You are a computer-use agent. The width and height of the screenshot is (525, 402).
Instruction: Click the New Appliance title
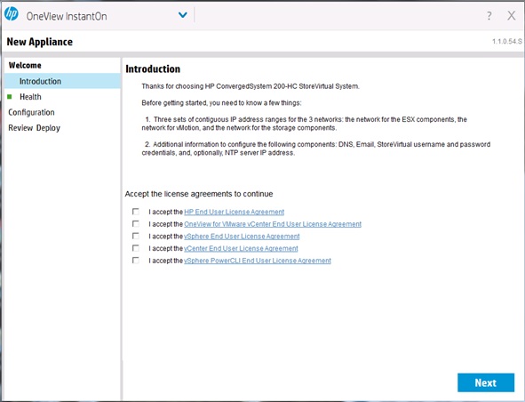(x=39, y=42)
